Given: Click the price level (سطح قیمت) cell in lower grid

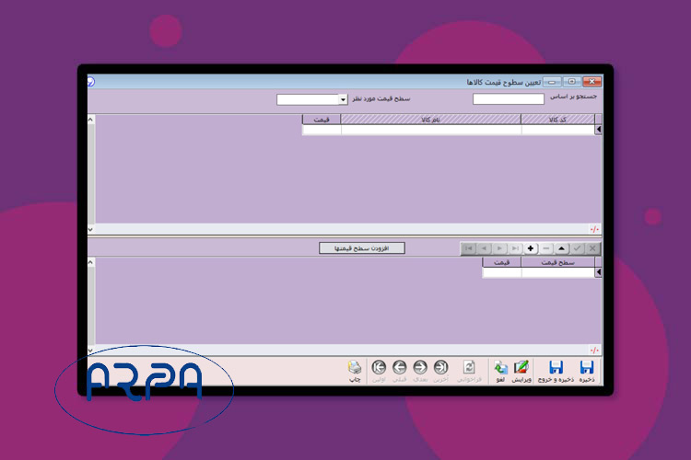Looking at the screenshot, I should pos(556,272).
